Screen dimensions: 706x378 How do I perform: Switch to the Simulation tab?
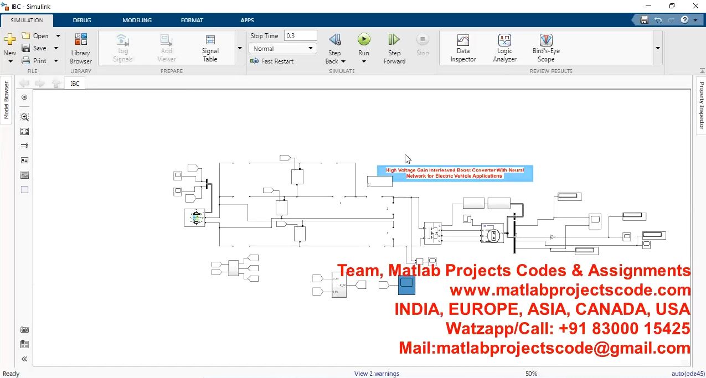click(x=27, y=20)
